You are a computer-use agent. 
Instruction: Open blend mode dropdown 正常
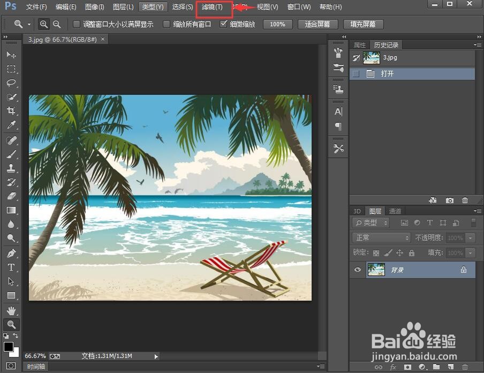(381, 237)
